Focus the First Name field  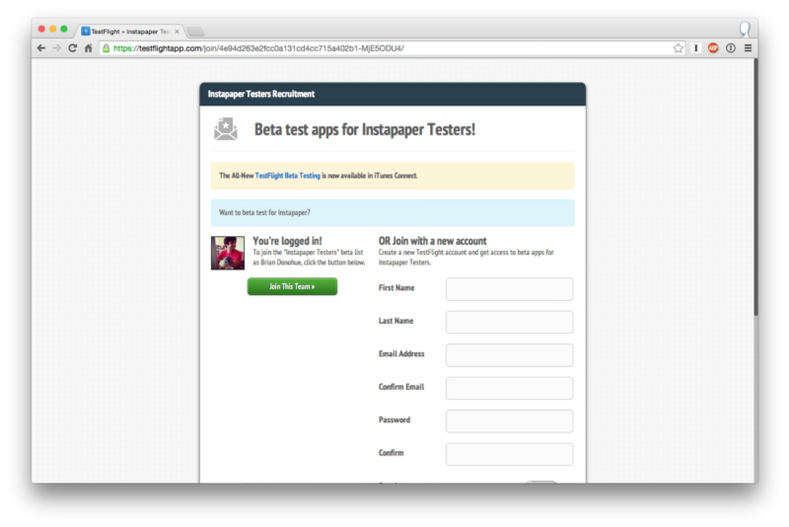click(x=509, y=289)
